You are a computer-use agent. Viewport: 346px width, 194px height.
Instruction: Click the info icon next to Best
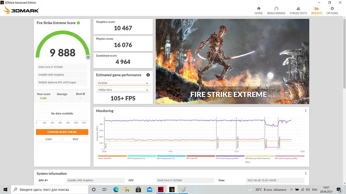(84, 94)
